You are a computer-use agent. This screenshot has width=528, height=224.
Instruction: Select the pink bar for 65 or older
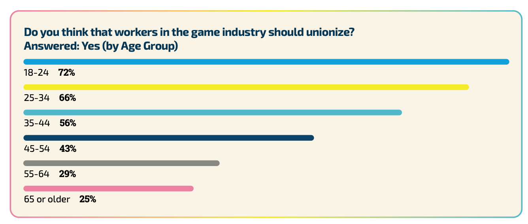108,189
